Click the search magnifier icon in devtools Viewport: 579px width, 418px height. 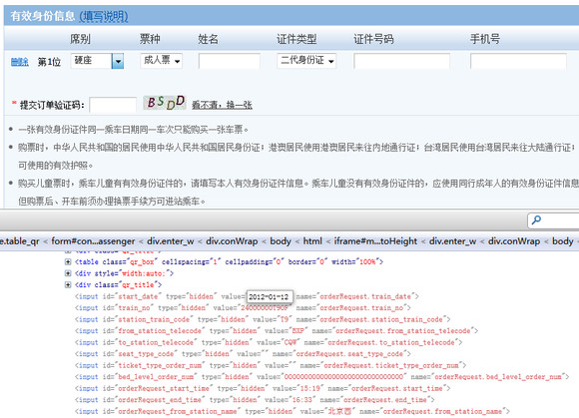[536, 220]
